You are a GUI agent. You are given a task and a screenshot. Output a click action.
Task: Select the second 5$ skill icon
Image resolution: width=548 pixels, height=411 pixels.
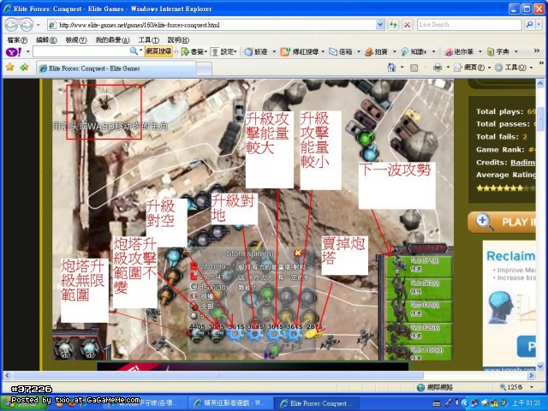[x=89, y=348]
